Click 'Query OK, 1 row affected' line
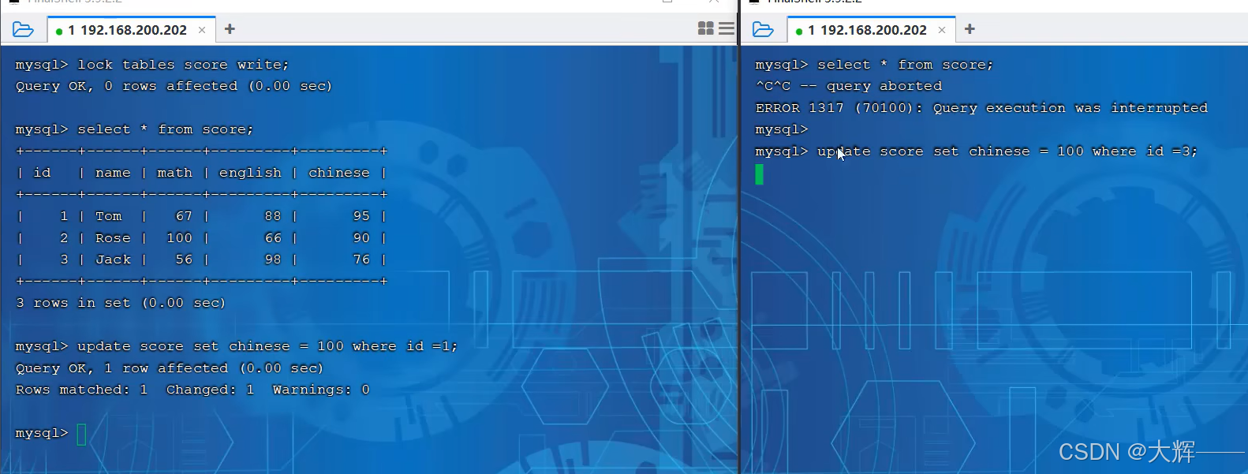Viewport: 1248px width, 474px height. pos(170,368)
